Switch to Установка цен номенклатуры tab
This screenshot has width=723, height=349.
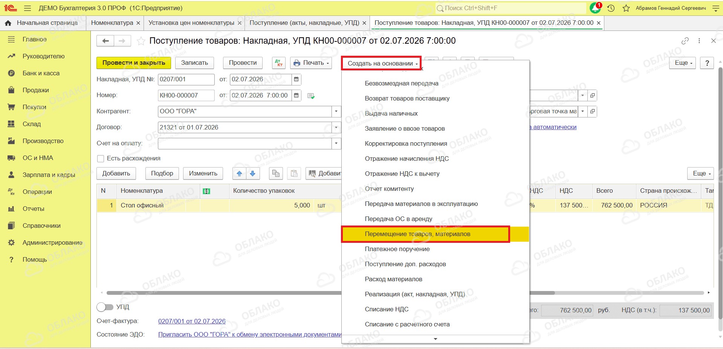pos(191,23)
